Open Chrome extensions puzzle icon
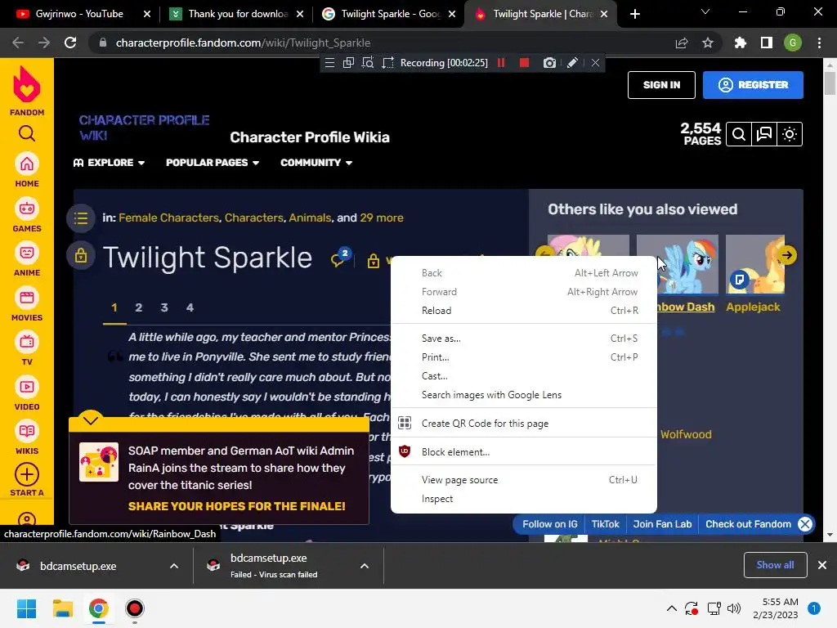The height and width of the screenshot is (628, 837). [x=741, y=43]
